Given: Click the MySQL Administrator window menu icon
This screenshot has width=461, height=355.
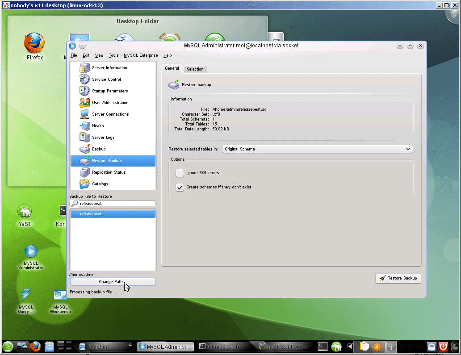Looking at the screenshot, I should pyautogui.click(x=72, y=46).
